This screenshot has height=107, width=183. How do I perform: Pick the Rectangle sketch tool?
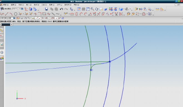(x=44, y=14)
